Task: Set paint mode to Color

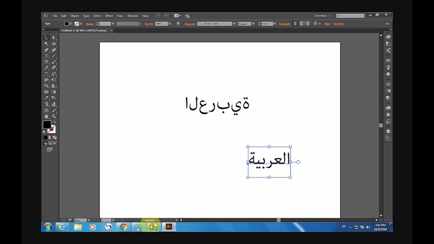Action: click(45, 137)
